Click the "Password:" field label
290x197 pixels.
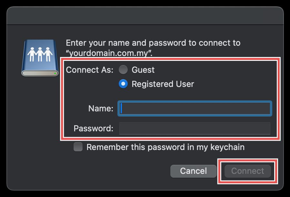point(94,128)
